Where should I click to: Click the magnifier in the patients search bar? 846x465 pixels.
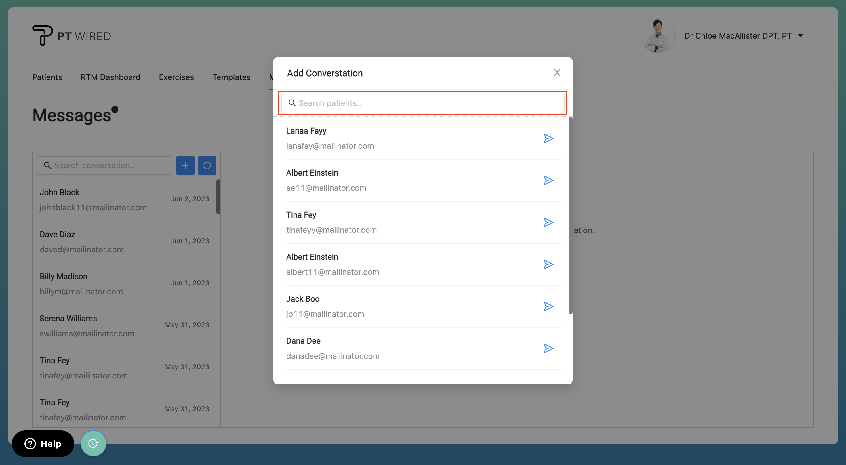click(292, 103)
